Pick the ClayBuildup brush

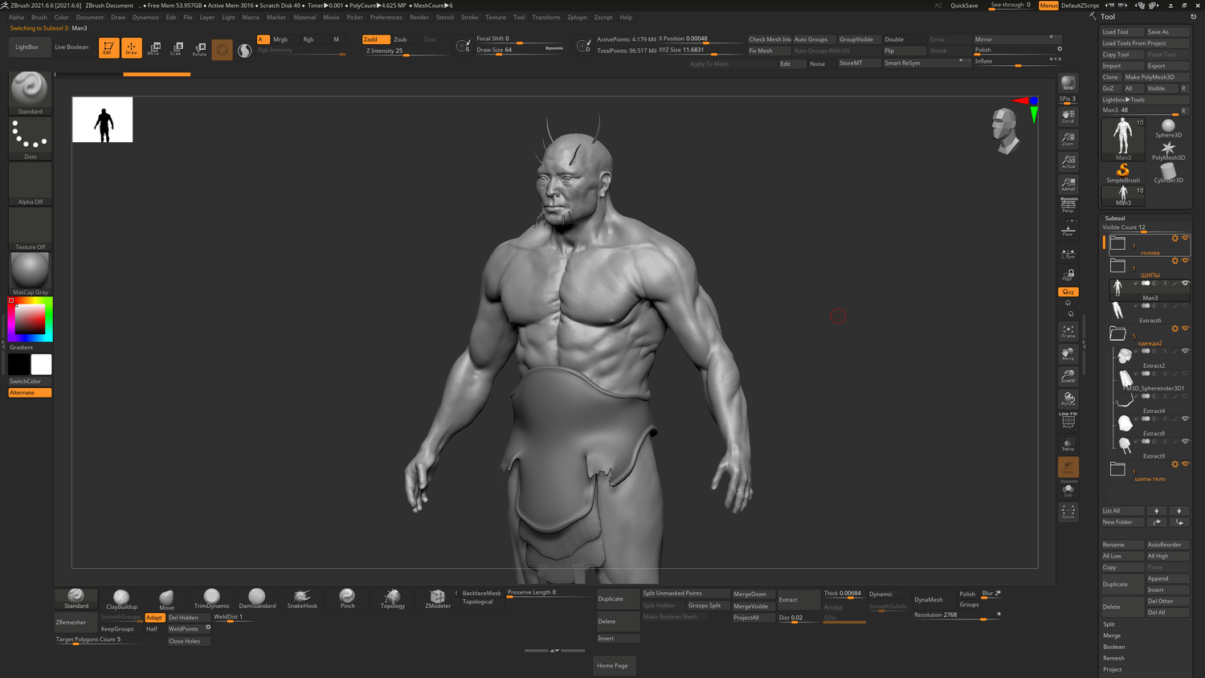(x=121, y=599)
